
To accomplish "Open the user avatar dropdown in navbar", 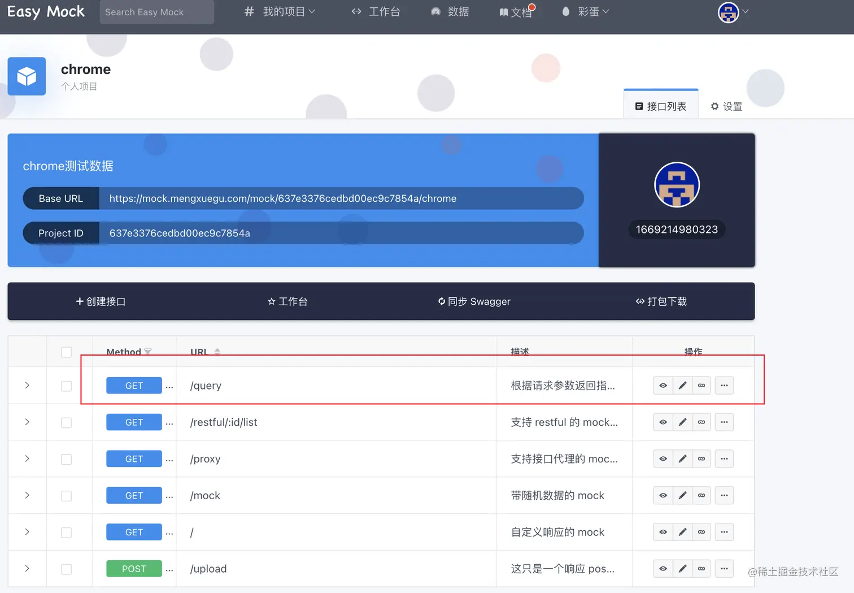I will click(x=733, y=12).
